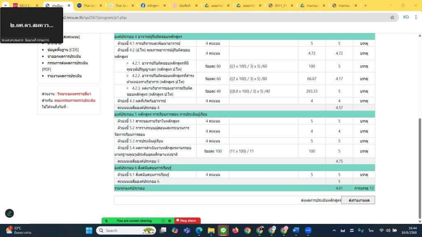422x237 pixels.
Task: Click the องค์ประกอบ 5 section header
Action: point(244,114)
